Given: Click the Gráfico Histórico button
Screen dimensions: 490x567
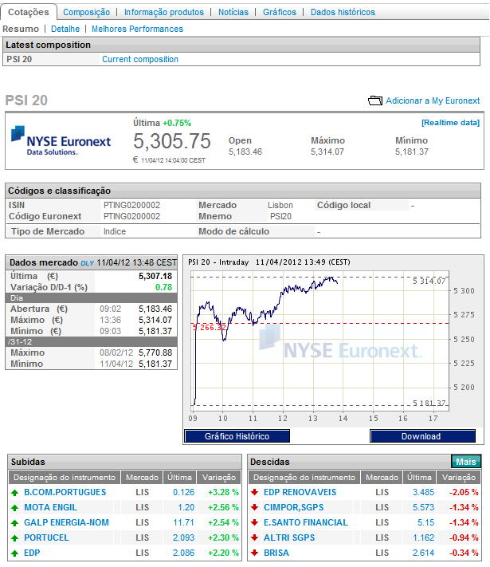Looking at the screenshot, I should point(237,436).
